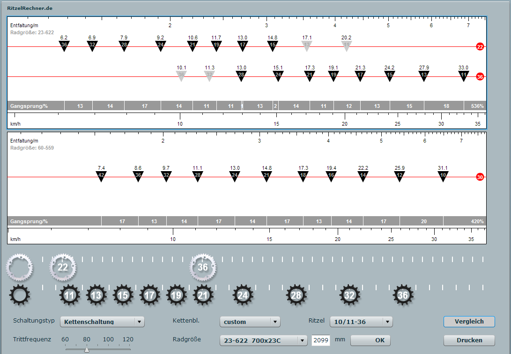Click the wheel circumference 2099 input field
This screenshot has height=354, width=511.
321,340
